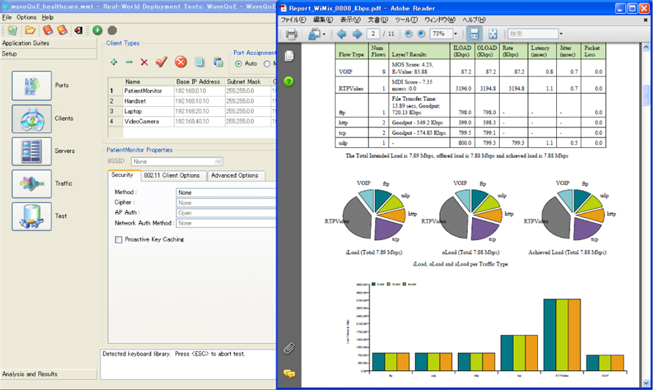
Task: Paste the client using the paste icon
Action: pyautogui.click(x=218, y=62)
